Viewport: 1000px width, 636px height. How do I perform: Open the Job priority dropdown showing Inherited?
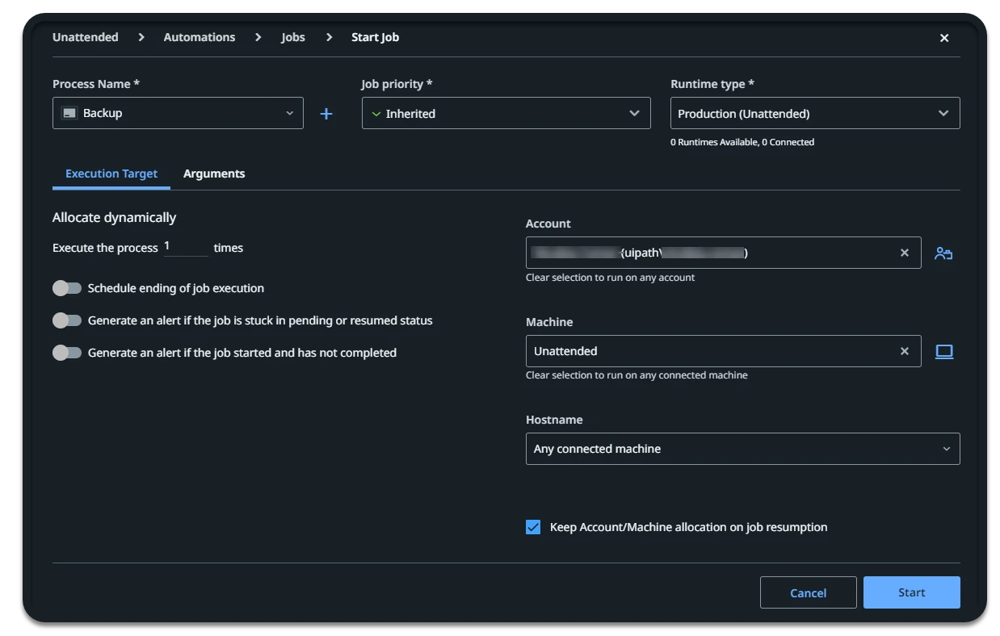coord(506,113)
